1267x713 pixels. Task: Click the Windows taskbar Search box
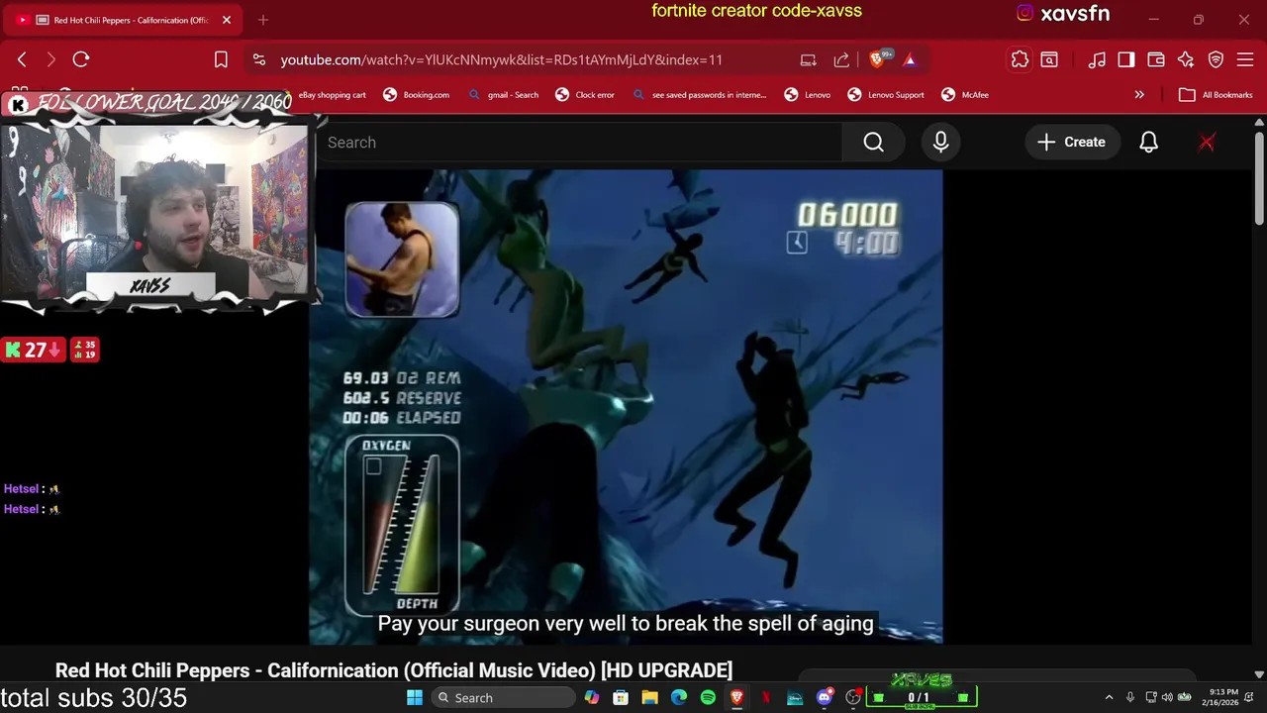pos(503,698)
